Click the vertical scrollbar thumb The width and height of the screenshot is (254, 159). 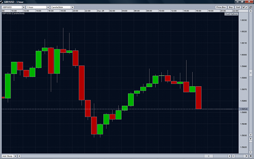point(251,73)
